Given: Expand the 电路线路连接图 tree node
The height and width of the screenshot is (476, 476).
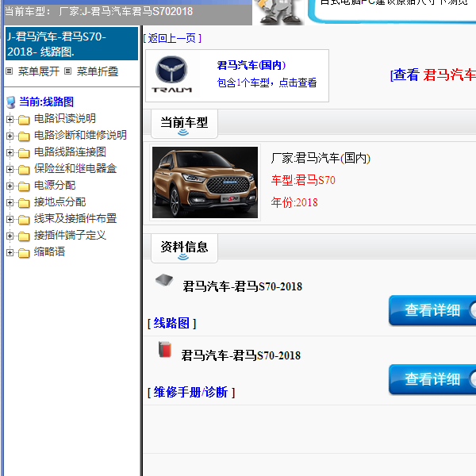Looking at the screenshot, I should coord(10,152).
